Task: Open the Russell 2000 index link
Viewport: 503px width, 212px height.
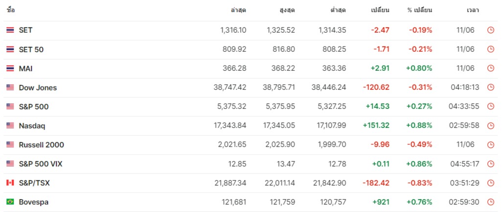Action: point(41,145)
